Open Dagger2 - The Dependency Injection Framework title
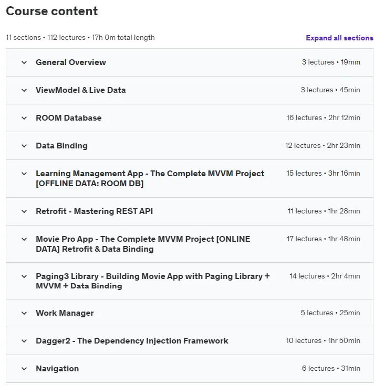Viewport: 375px width, 386px height. click(132, 341)
